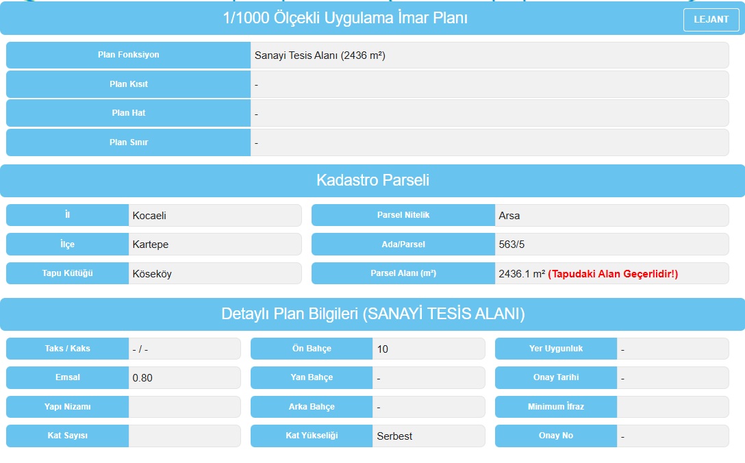
Task: Click the Plan Fonksiyon value field
Action: click(x=489, y=55)
